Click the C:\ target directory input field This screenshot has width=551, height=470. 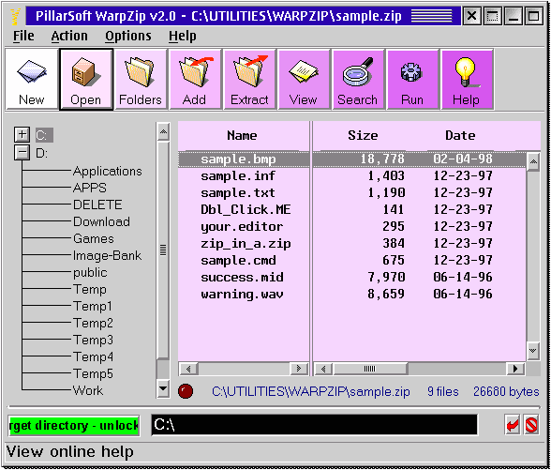[314, 425]
